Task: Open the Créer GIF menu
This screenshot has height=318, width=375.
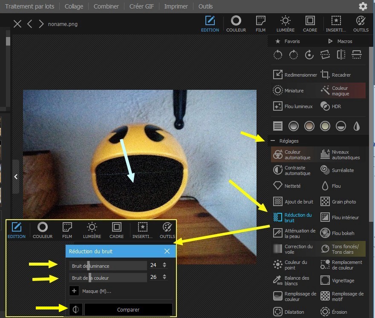Action: tap(141, 6)
